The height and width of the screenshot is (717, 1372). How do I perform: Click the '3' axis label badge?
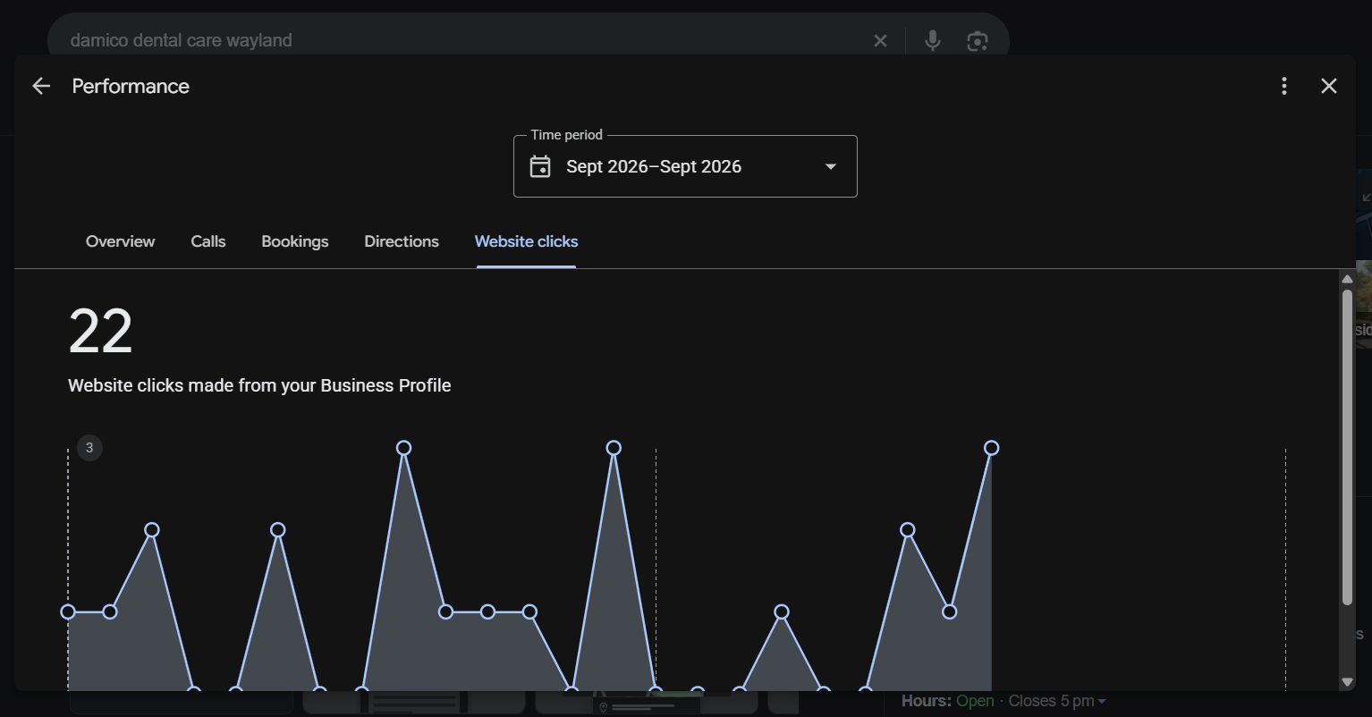click(x=89, y=448)
